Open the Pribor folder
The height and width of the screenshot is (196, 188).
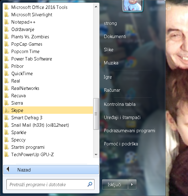[48, 66]
